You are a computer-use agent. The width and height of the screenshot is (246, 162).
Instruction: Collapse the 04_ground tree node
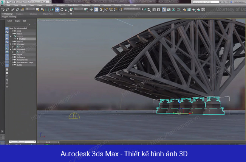(x=11, y=44)
